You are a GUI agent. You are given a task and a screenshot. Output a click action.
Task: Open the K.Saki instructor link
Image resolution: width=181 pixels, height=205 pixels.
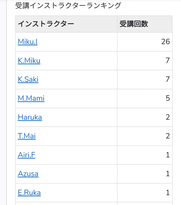[x=28, y=79]
